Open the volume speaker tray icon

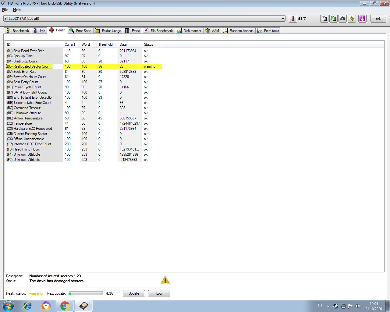(x=358, y=306)
